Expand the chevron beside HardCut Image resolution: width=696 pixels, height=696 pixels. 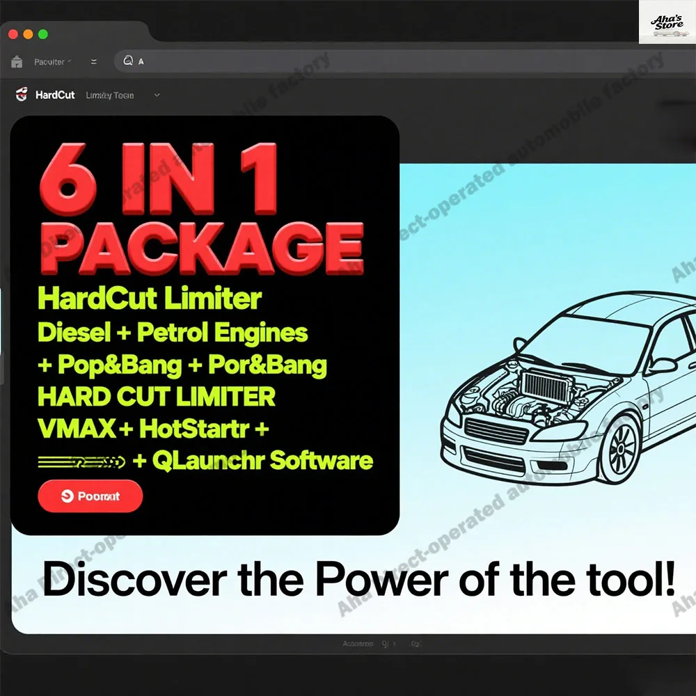click(x=156, y=94)
